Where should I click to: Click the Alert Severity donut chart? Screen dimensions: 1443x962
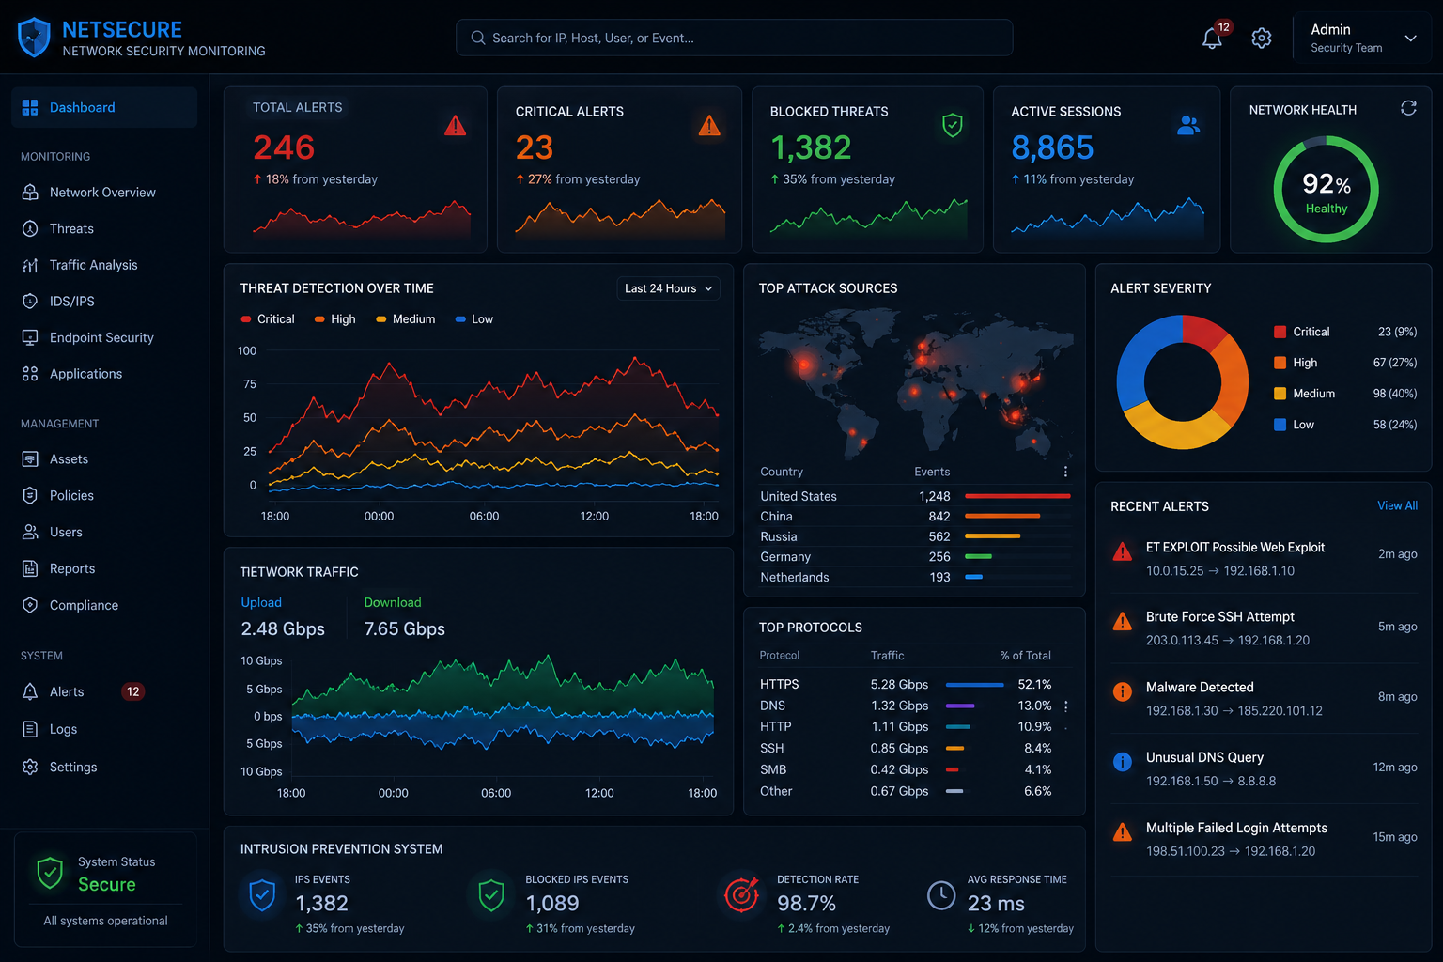(x=1183, y=382)
